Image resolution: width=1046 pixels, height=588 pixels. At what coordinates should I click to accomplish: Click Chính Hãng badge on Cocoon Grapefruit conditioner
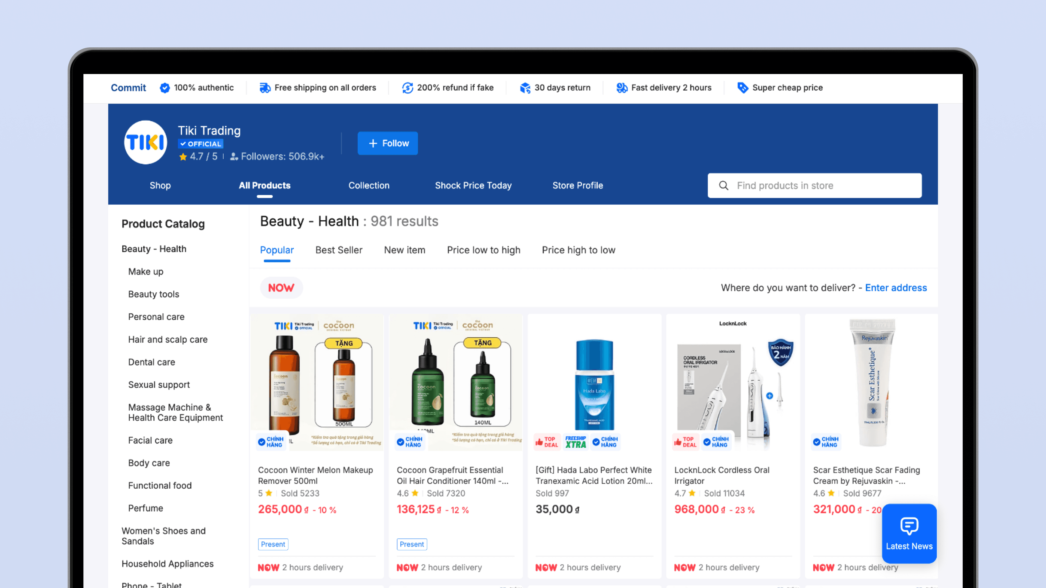[x=410, y=442]
